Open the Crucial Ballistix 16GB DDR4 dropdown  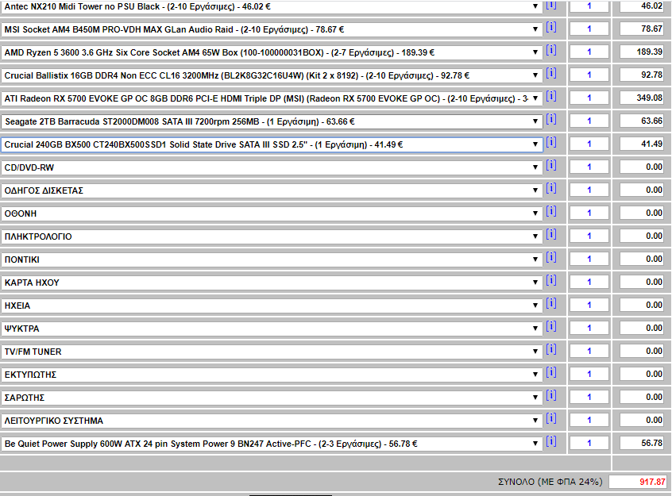tap(272, 76)
